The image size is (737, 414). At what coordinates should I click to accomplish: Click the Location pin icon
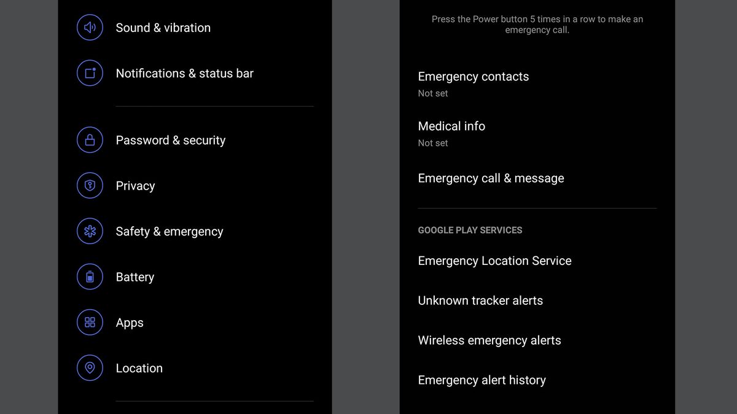click(x=90, y=368)
